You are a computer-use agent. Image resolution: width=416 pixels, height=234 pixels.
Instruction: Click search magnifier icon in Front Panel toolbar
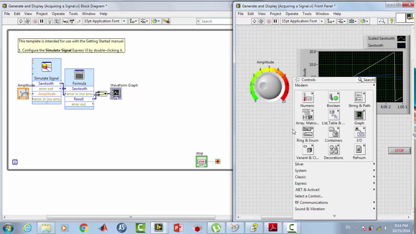pos(382,21)
